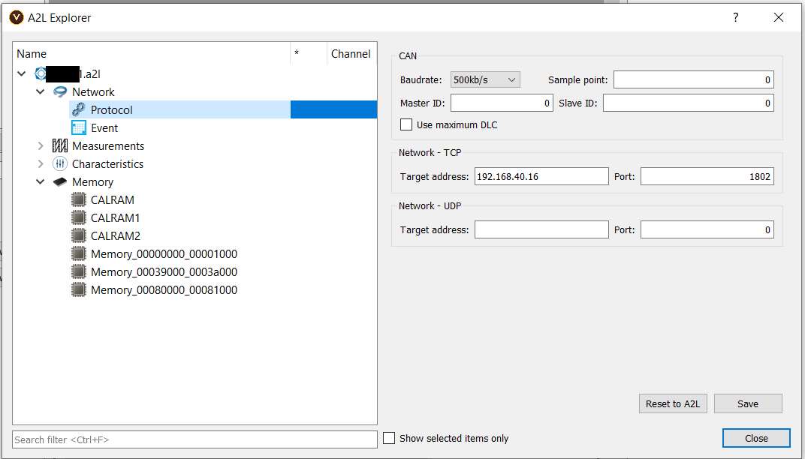Click the Memory chip icon

[60, 182]
